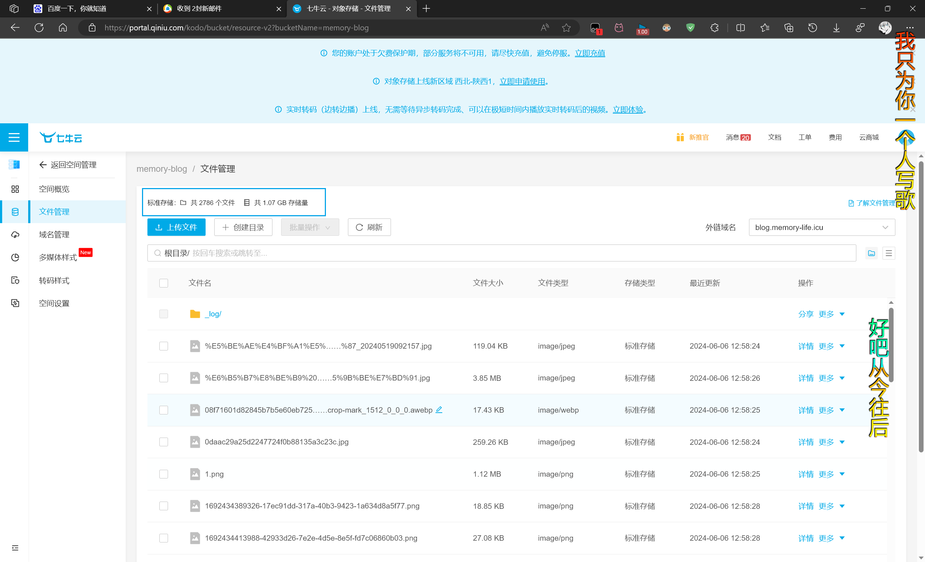Click the 七牛云 logo
Viewport: 925px width, 562px height.
61,138
